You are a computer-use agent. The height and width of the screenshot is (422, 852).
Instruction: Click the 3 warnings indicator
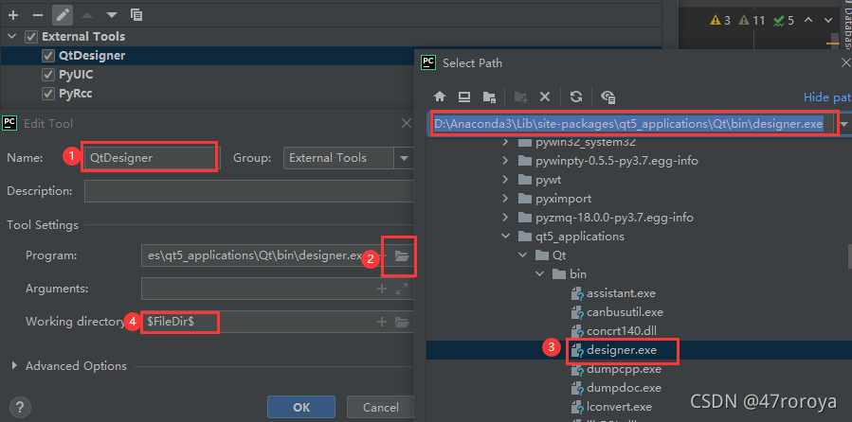(x=720, y=21)
